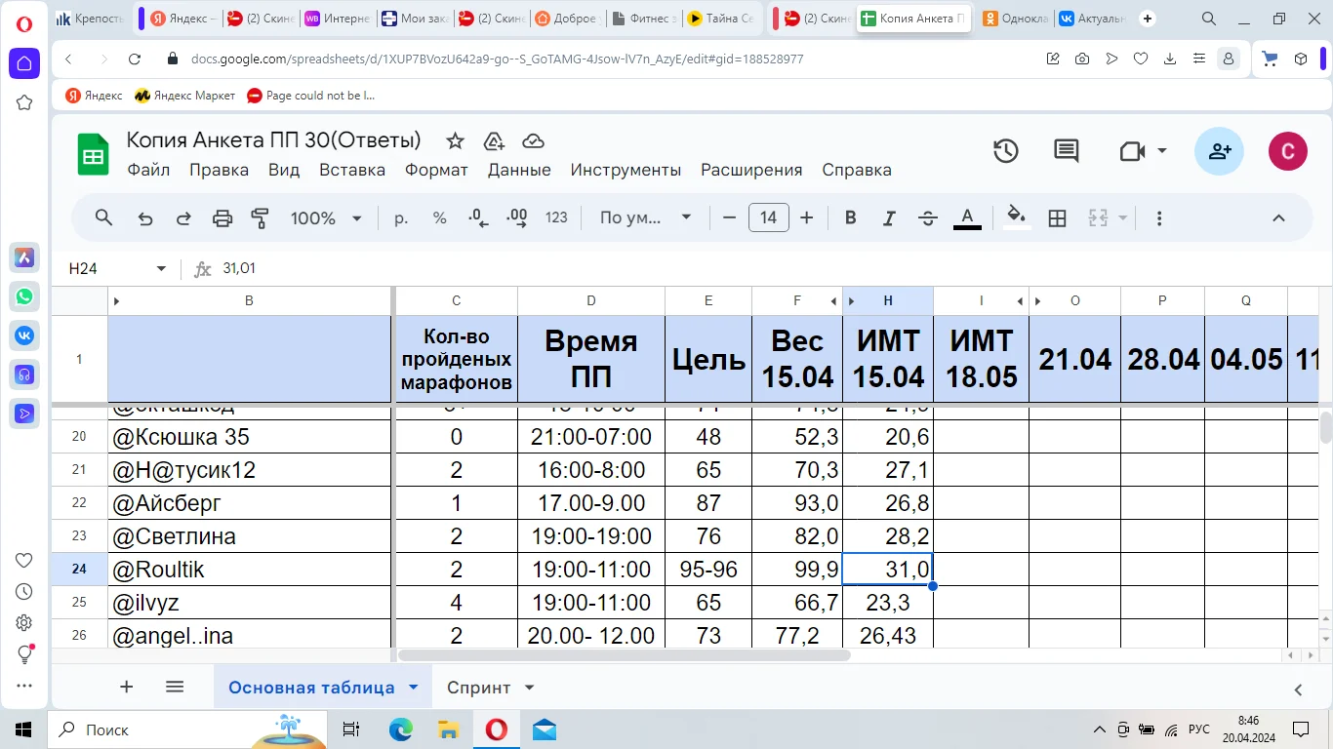Apply strikethrough to selected cell

pyautogui.click(x=928, y=217)
